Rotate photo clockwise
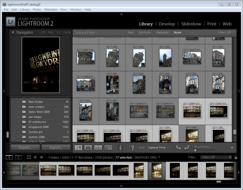 pyautogui.click(x=186, y=147)
